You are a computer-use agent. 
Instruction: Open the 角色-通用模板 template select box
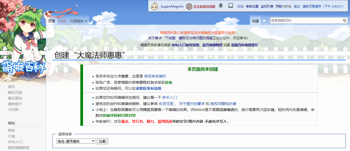pos(76,141)
